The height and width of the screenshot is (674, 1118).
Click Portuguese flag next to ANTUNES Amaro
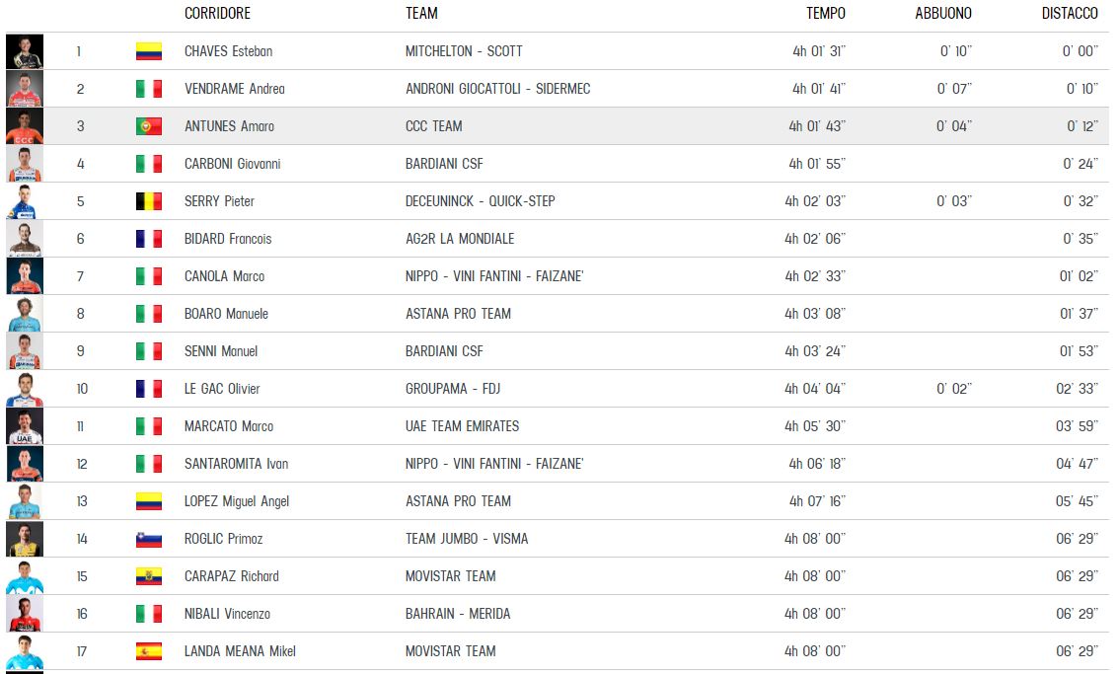[149, 126]
